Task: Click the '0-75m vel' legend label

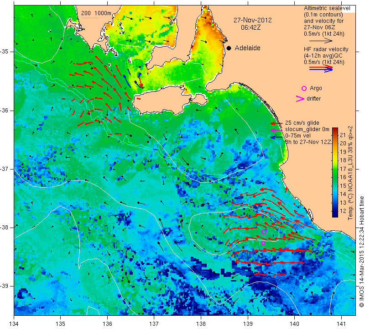Action: [298, 136]
